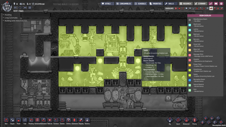Open the Vitals screen
Screen dimensions: 226x127
tap(107, 4)
